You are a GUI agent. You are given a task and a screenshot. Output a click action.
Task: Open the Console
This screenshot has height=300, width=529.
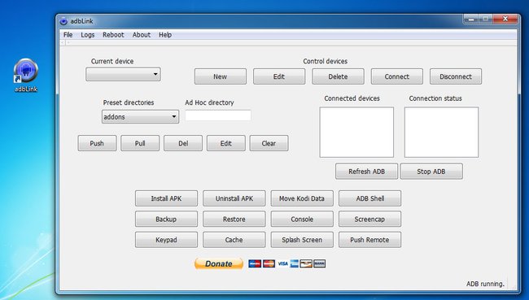[x=302, y=219]
